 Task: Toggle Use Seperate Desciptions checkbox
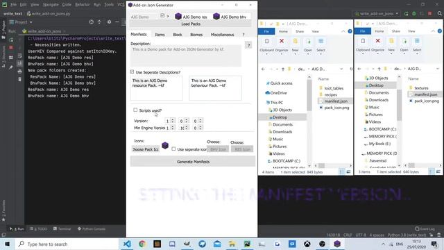coord(133,72)
